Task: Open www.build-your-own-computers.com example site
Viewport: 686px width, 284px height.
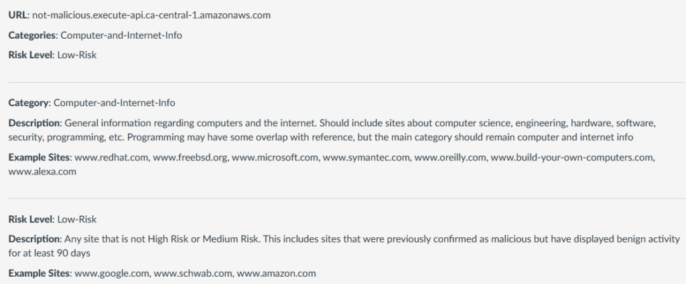Action: click(573, 158)
